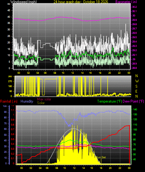Click the '24 hour graph day : October 18 2026' heading
Screen dimensions: 145x172
tap(81, 2)
